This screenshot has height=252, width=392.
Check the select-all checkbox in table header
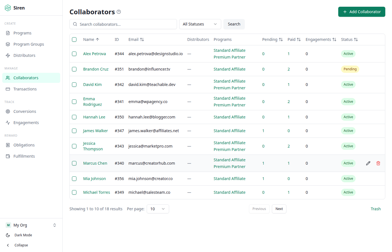point(74,39)
